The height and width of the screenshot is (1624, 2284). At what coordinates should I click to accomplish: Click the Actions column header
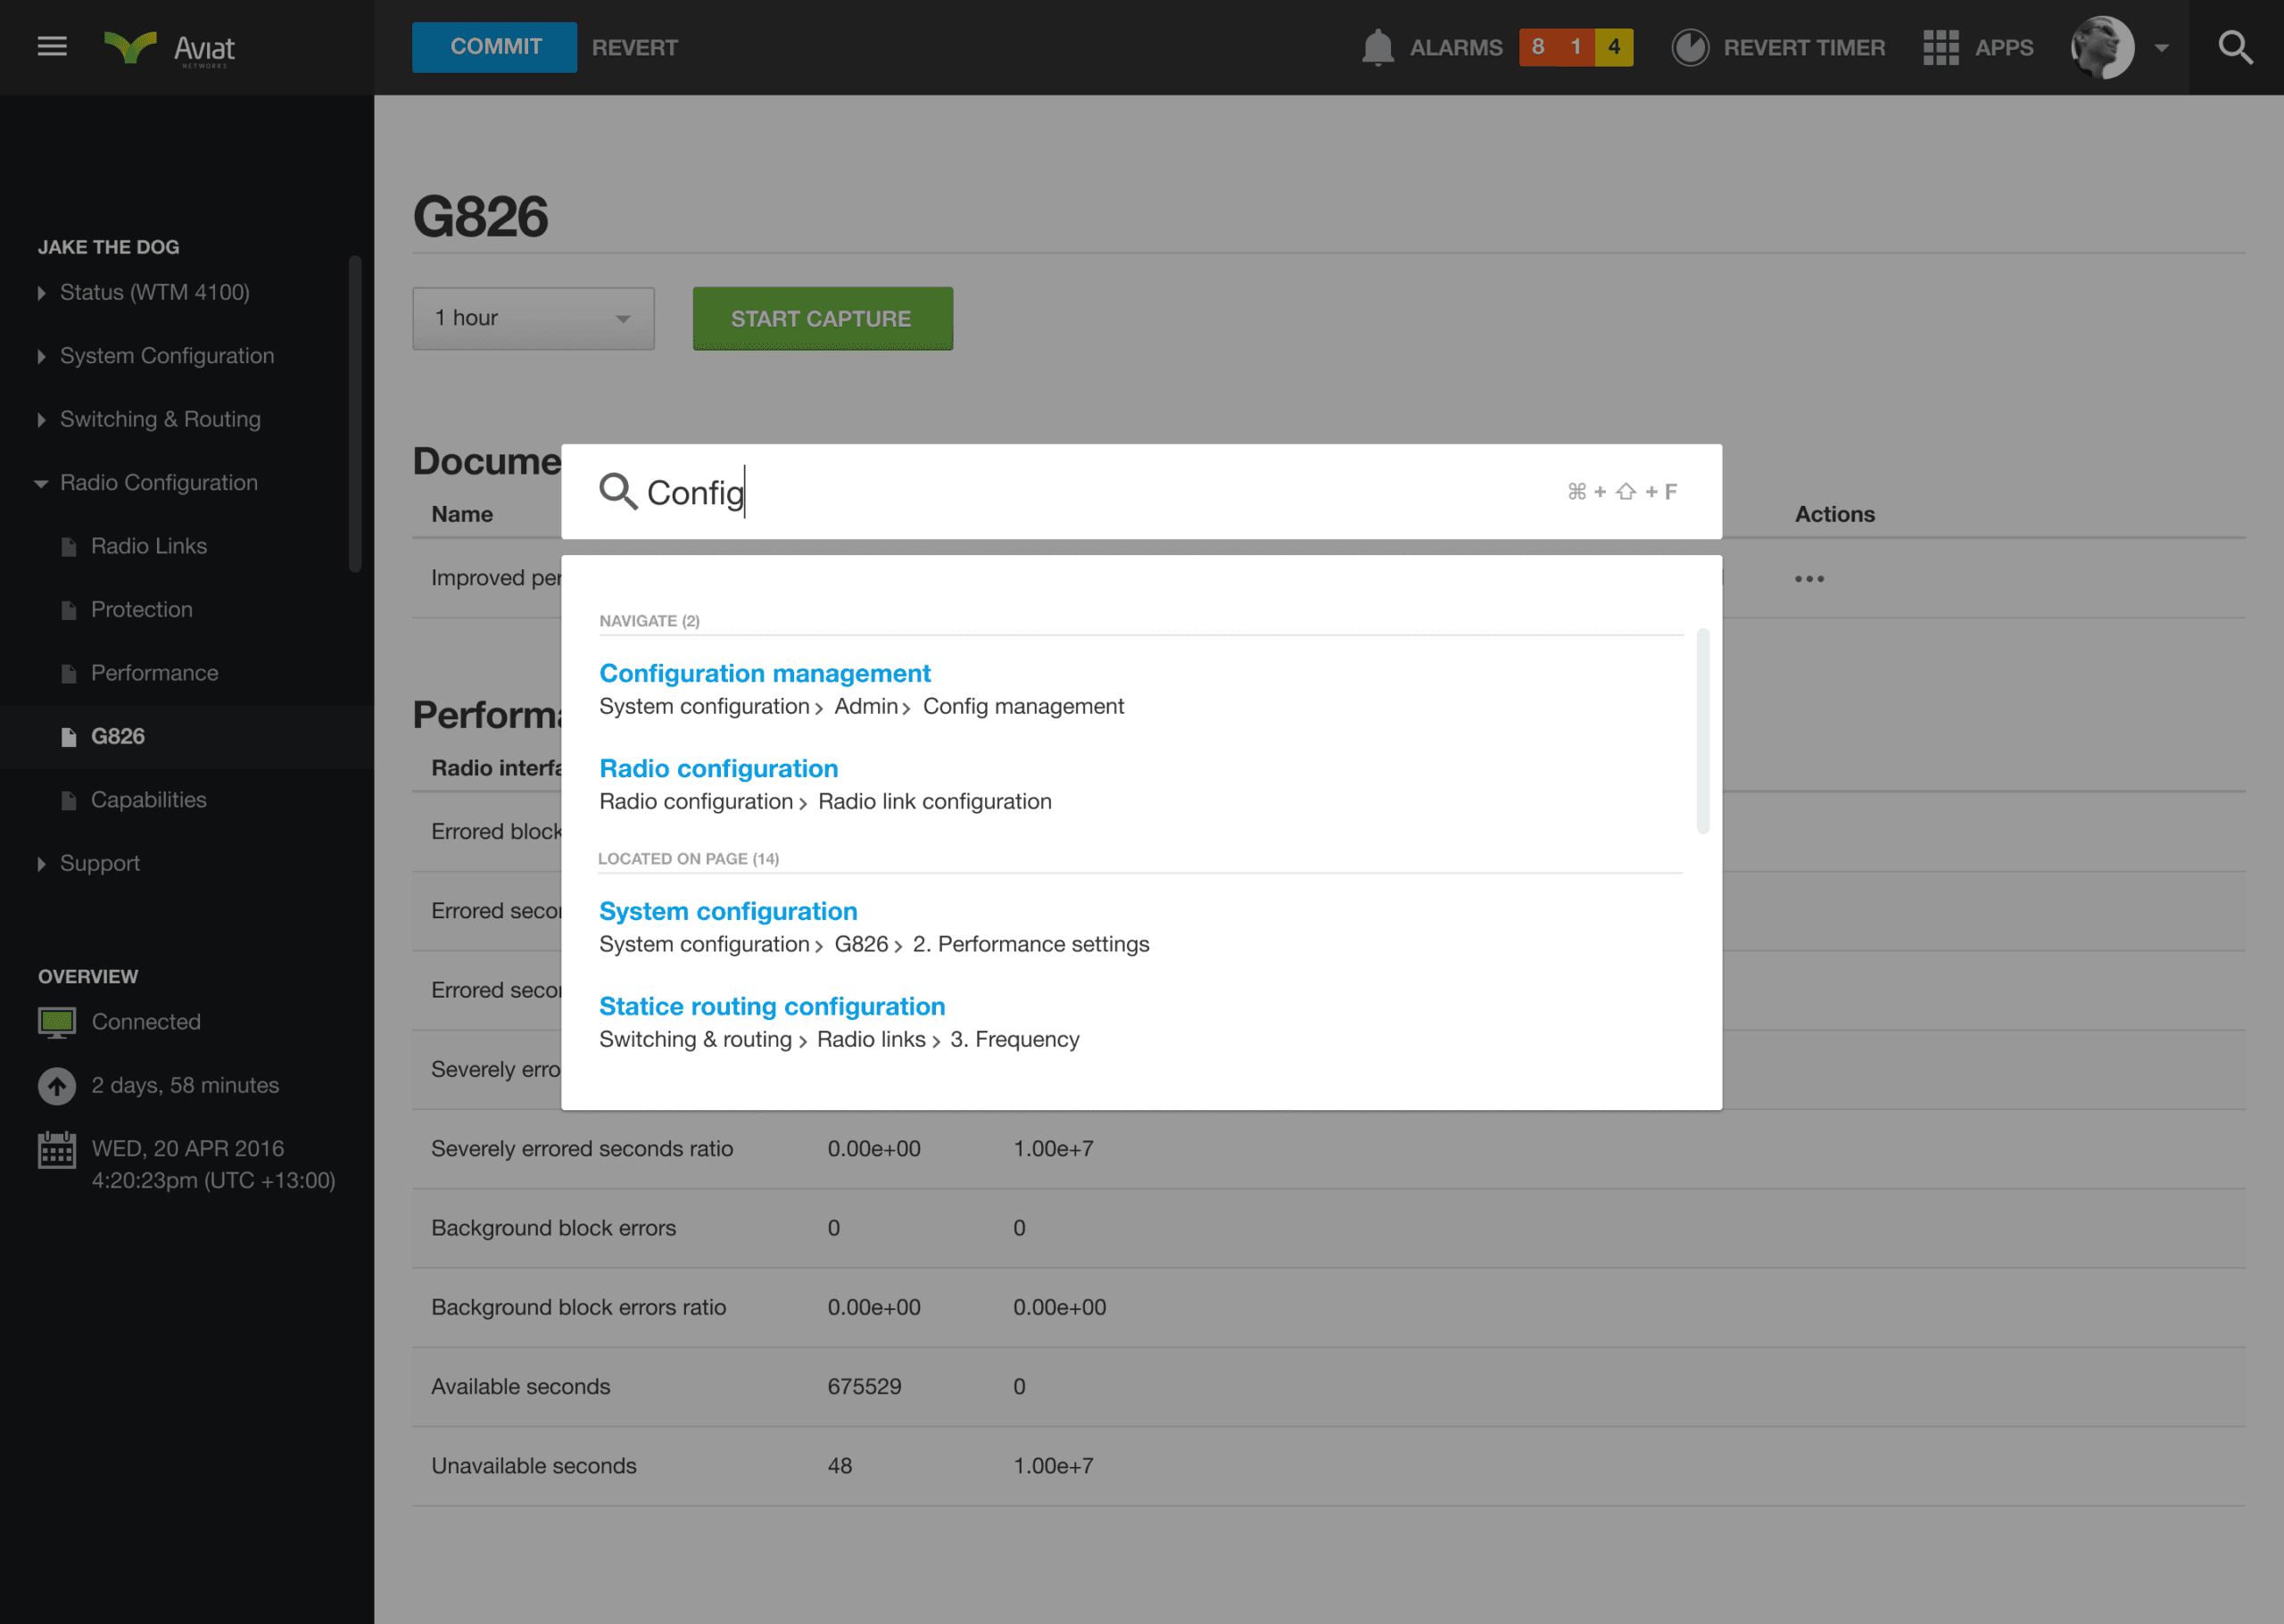[x=1834, y=514]
